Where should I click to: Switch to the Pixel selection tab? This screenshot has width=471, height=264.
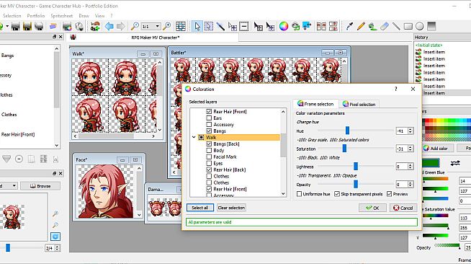[x=359, y=104]
